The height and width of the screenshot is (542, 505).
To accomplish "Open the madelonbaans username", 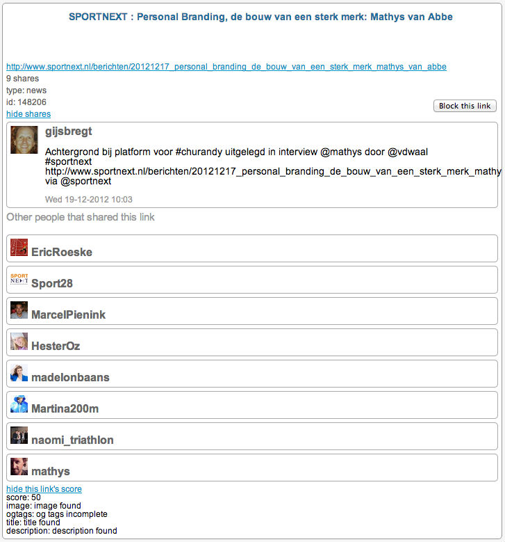I will click(x=70, y=377).
